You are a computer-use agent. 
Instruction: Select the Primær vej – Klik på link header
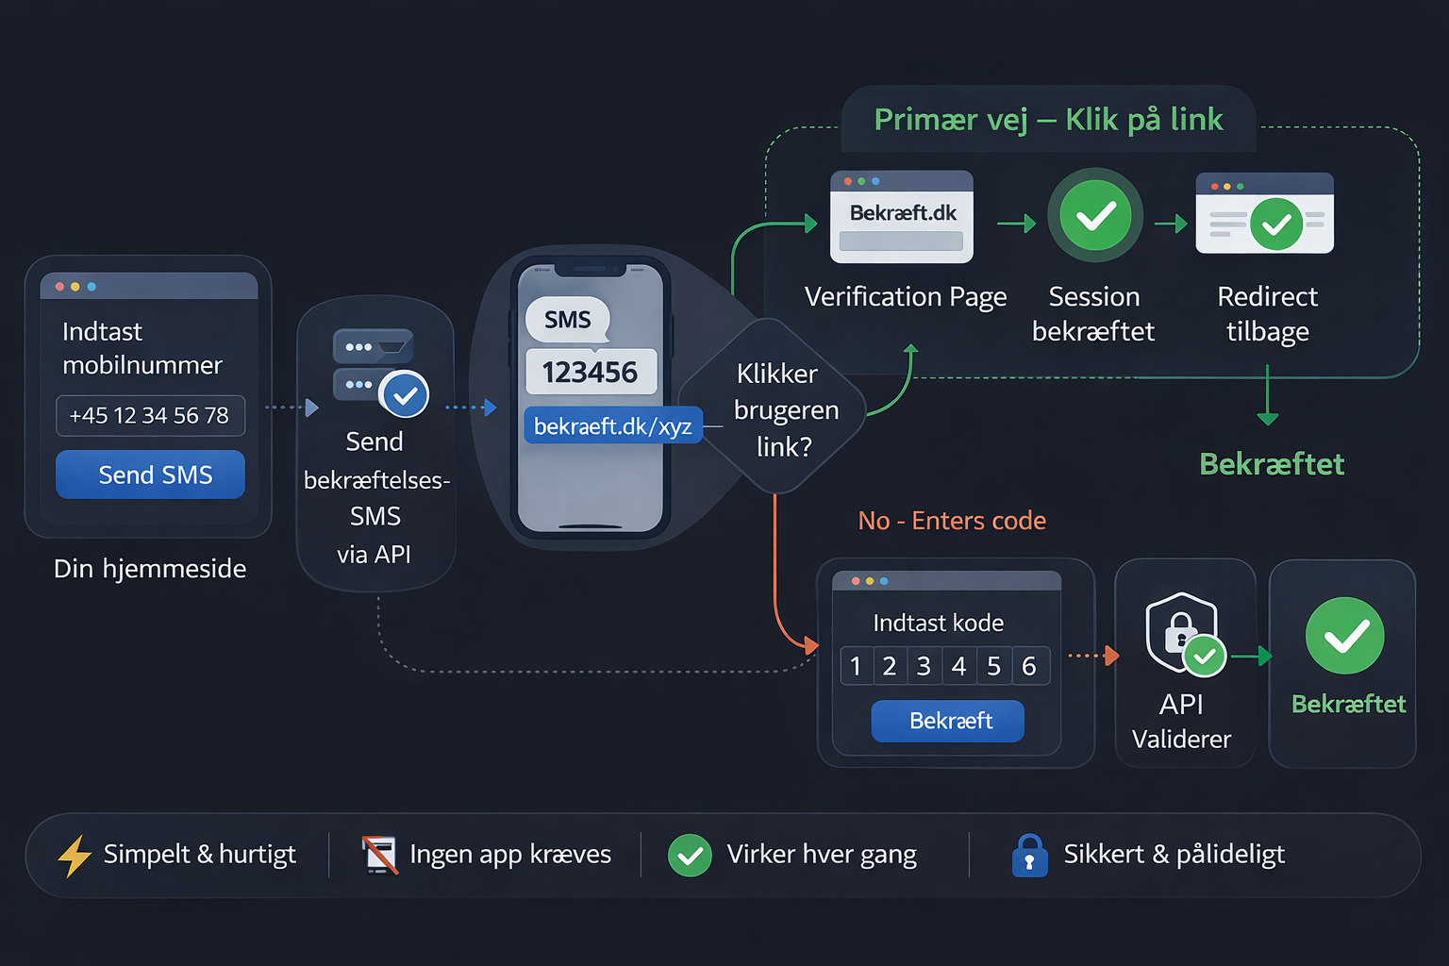1049,120
